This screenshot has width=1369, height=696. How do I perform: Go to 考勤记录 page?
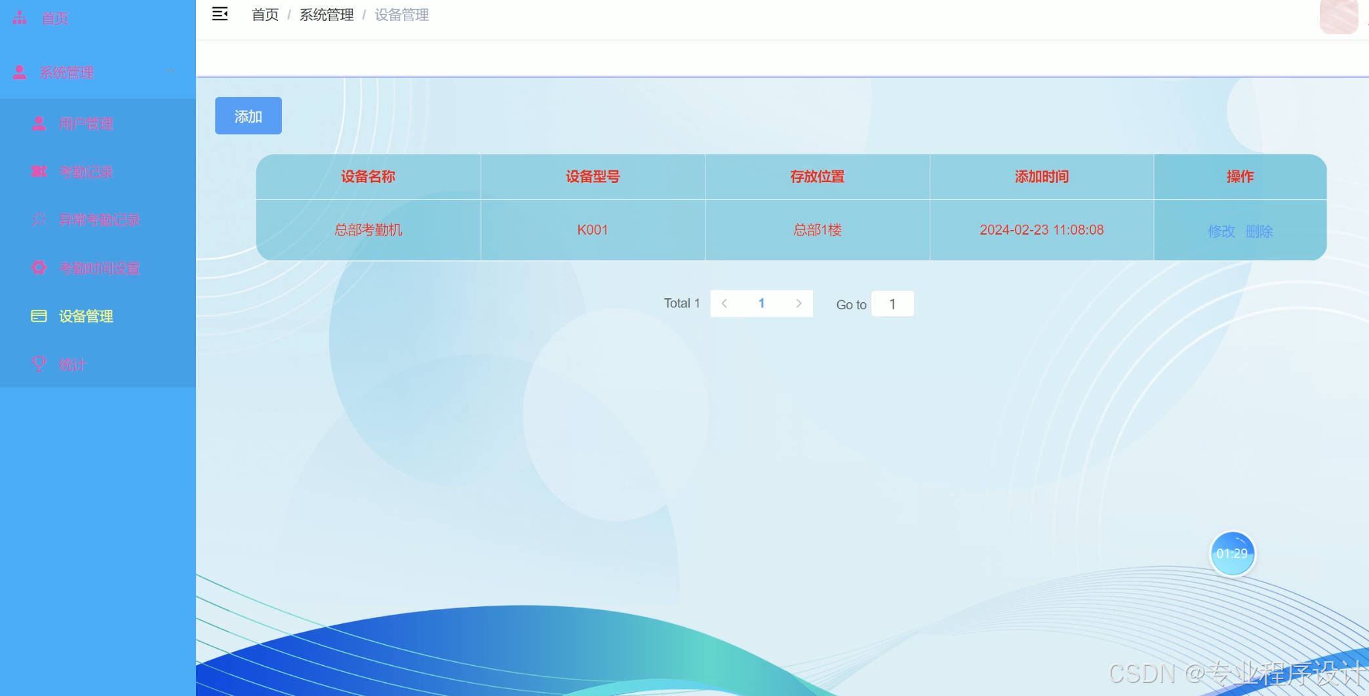tap(98, 172)
